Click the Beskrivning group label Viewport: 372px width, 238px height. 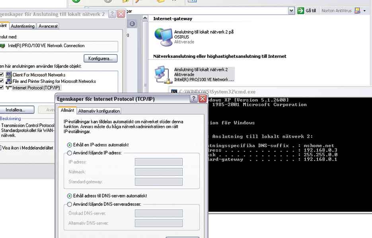(x=10, y=119)
